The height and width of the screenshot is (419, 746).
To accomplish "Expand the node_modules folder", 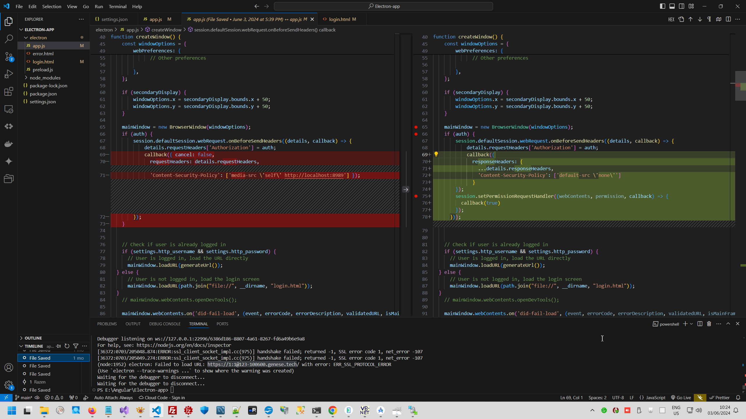I will coord(45,78).
